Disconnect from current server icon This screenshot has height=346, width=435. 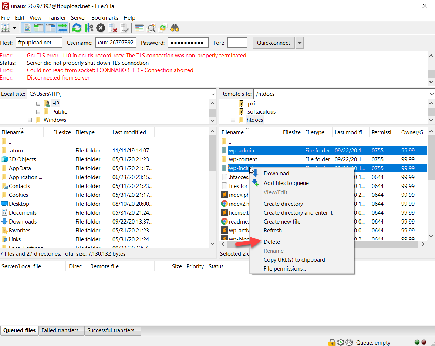coord(112,28)
